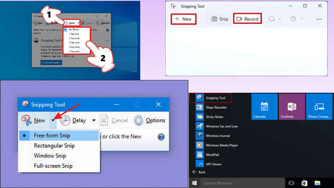Click the help icon in the small Snipping Tool
Viewport: 334px width, 188px height.
point(108,30)
